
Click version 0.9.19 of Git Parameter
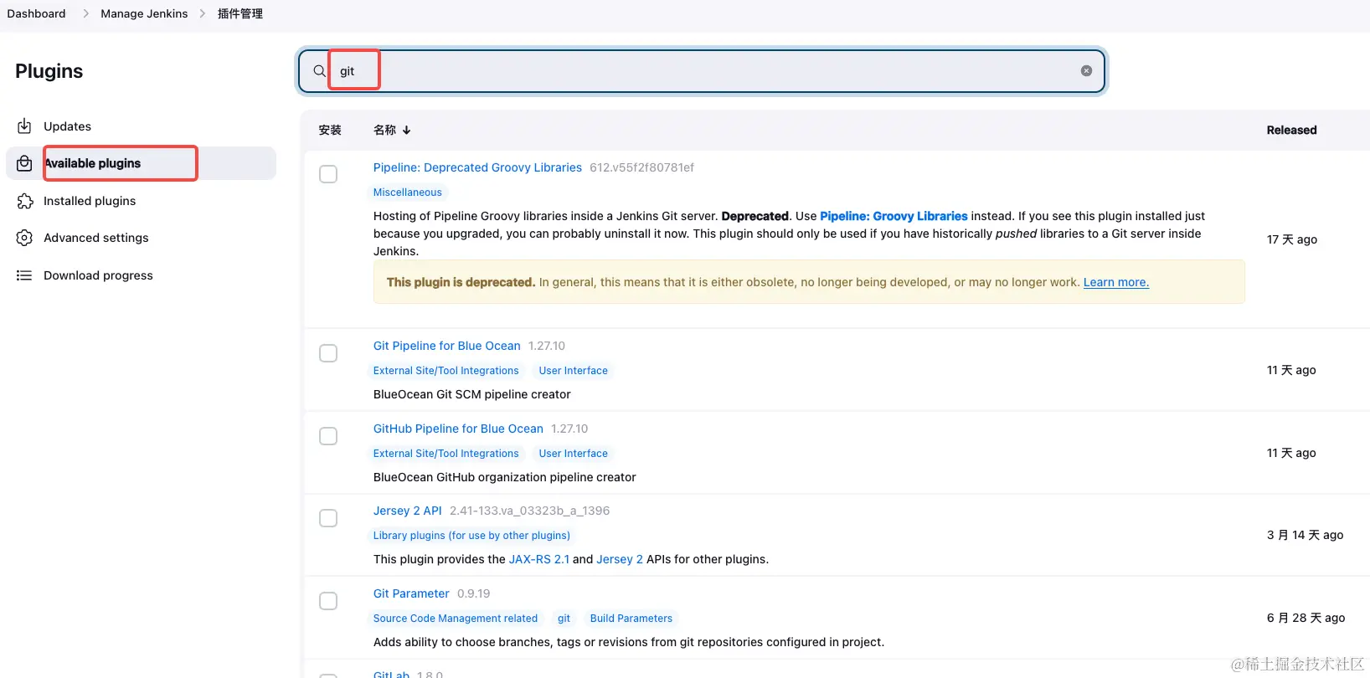(474, 593)
